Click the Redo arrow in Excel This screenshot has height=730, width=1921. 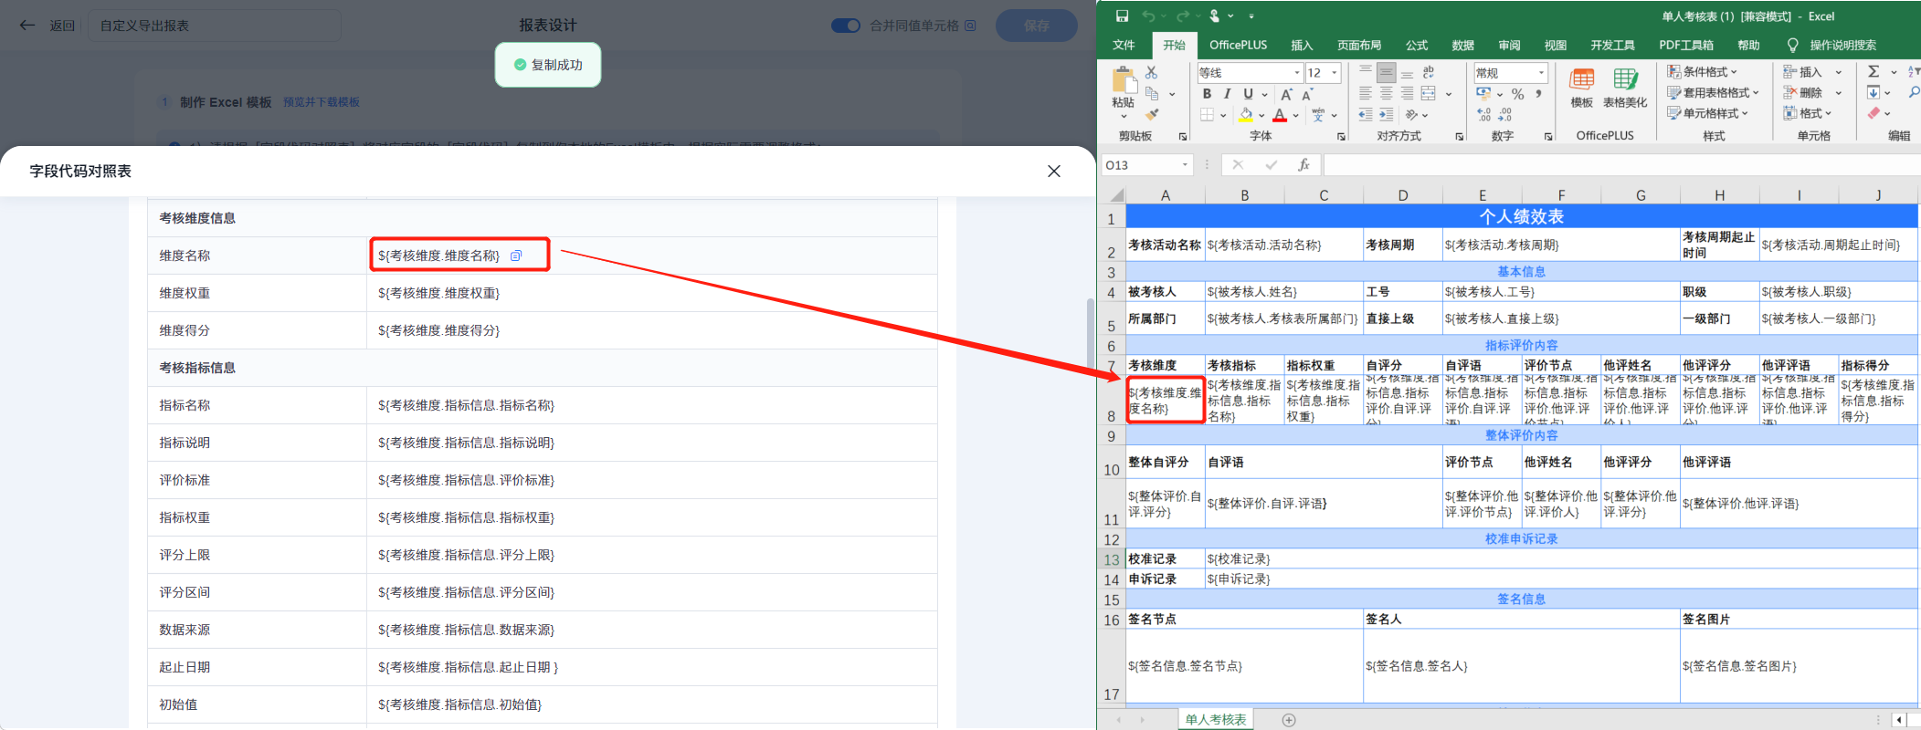pyautogui.click(x=1183, y=16)
